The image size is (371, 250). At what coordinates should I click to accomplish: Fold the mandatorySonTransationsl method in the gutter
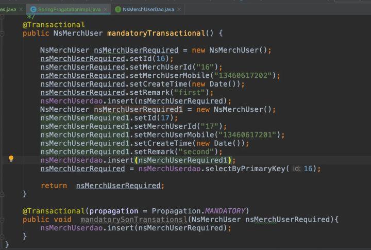pos(3,219)
